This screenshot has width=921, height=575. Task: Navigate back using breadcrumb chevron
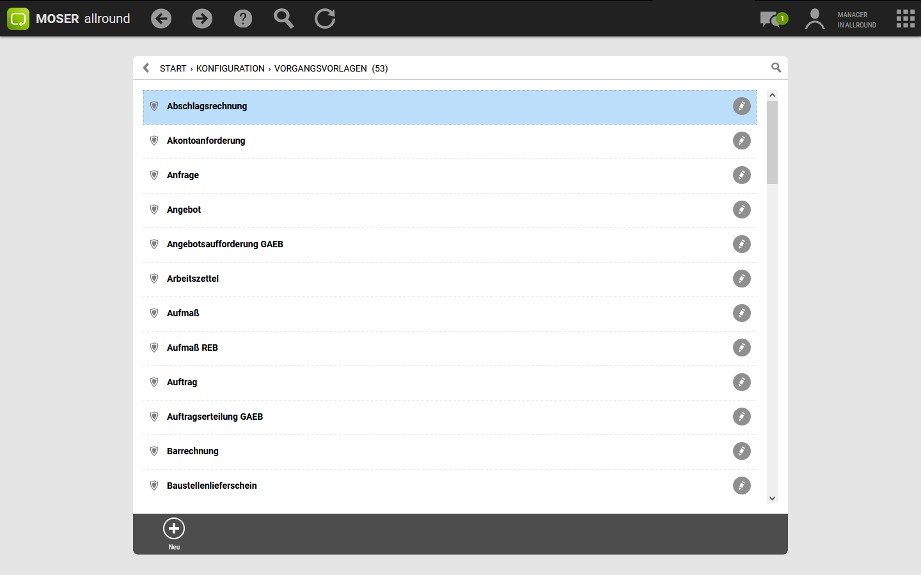pos(146,68)
